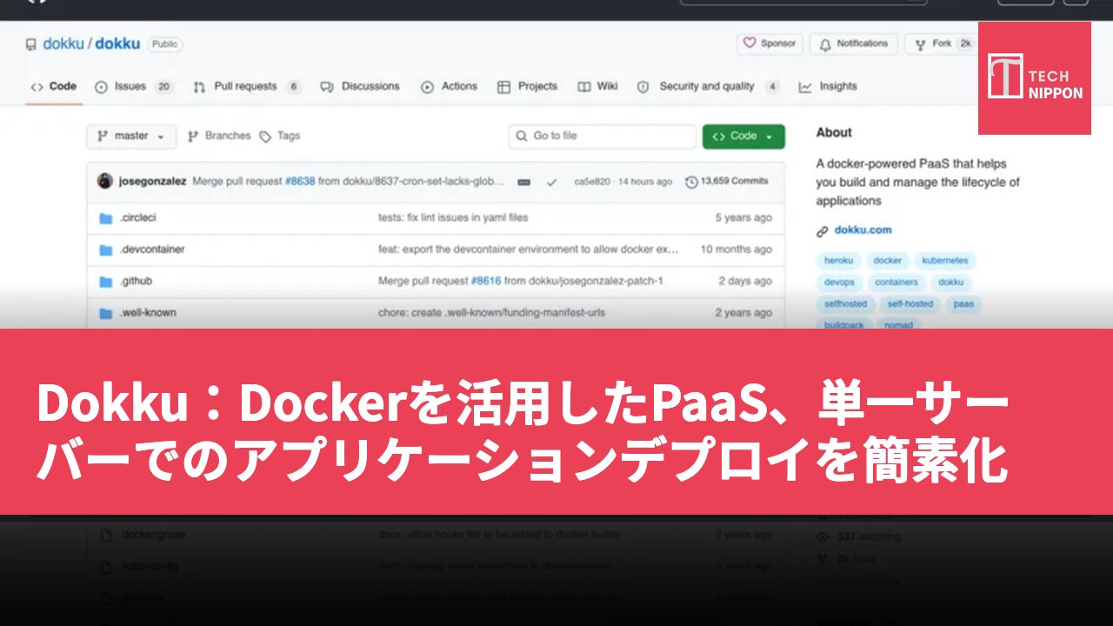Open the .well-known folder
The height and width of the screenshot is (626, 1113).
(148, 313)
